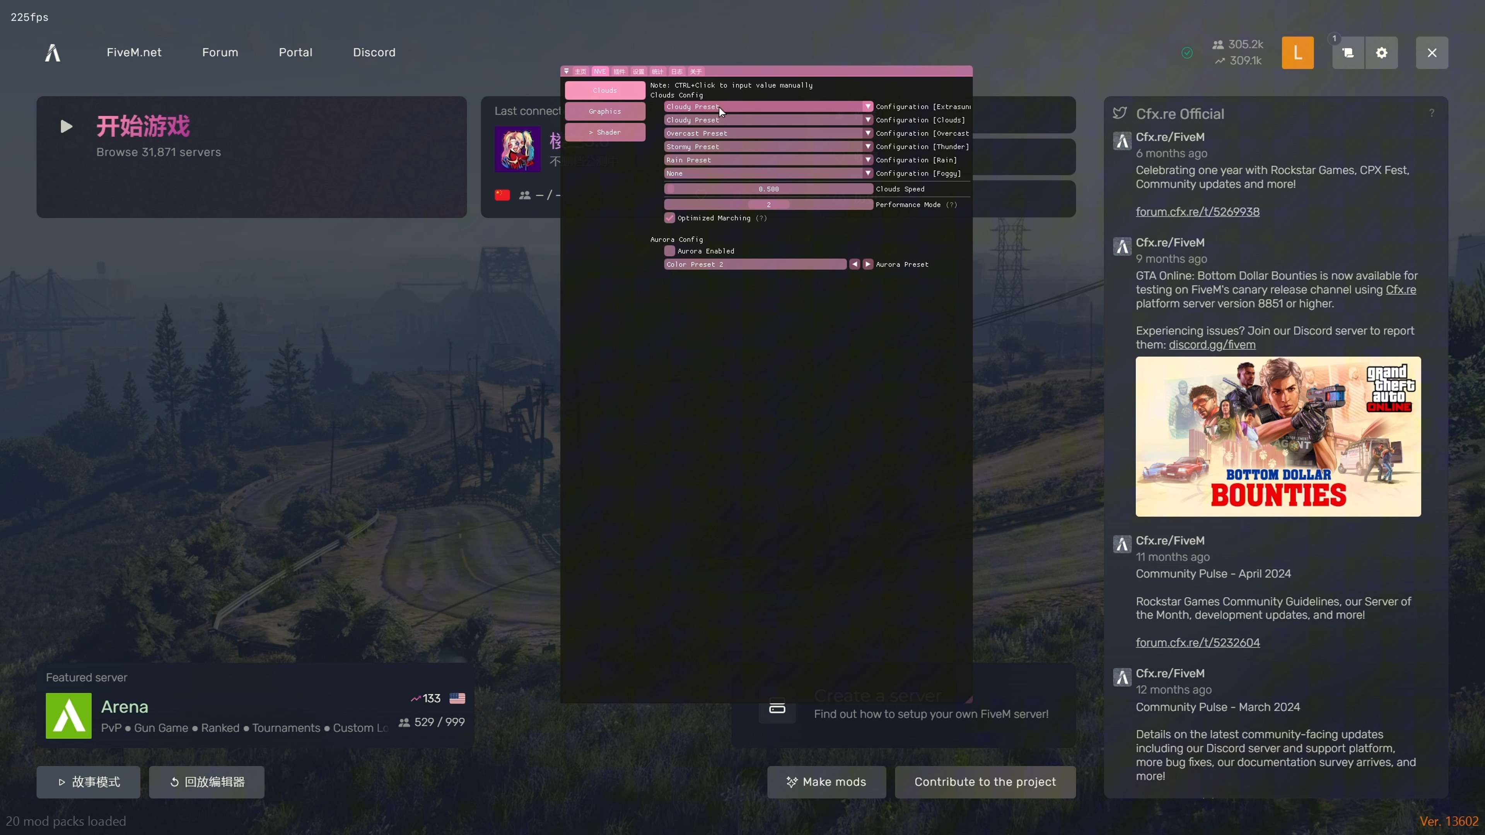Select the Clouds section button
The image size is (1485, 835).
point(605,90)
